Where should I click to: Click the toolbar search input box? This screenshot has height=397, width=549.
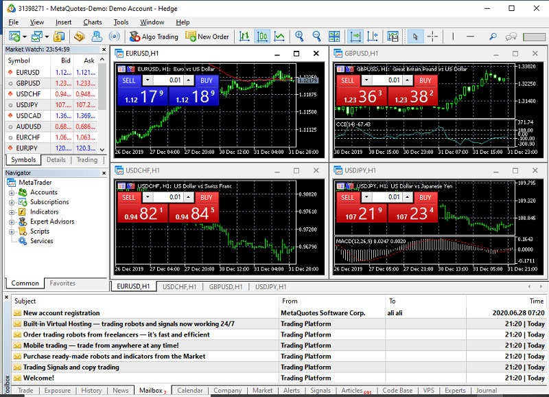pos(534,36)
